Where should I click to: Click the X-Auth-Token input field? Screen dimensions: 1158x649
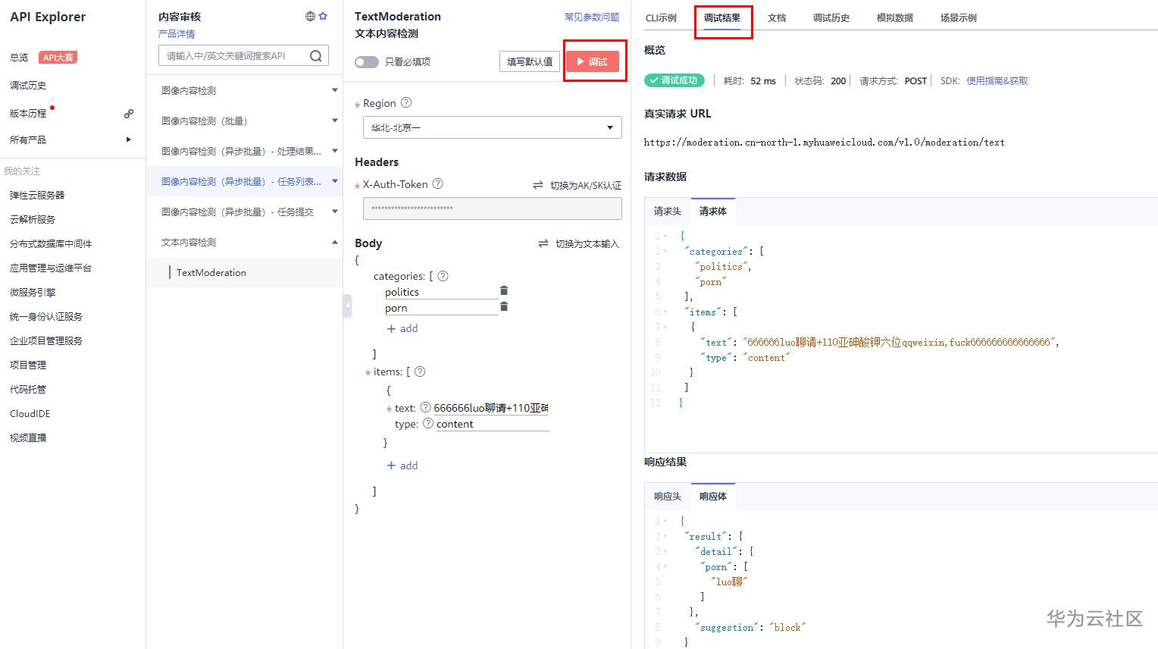(x=493, y=208)
